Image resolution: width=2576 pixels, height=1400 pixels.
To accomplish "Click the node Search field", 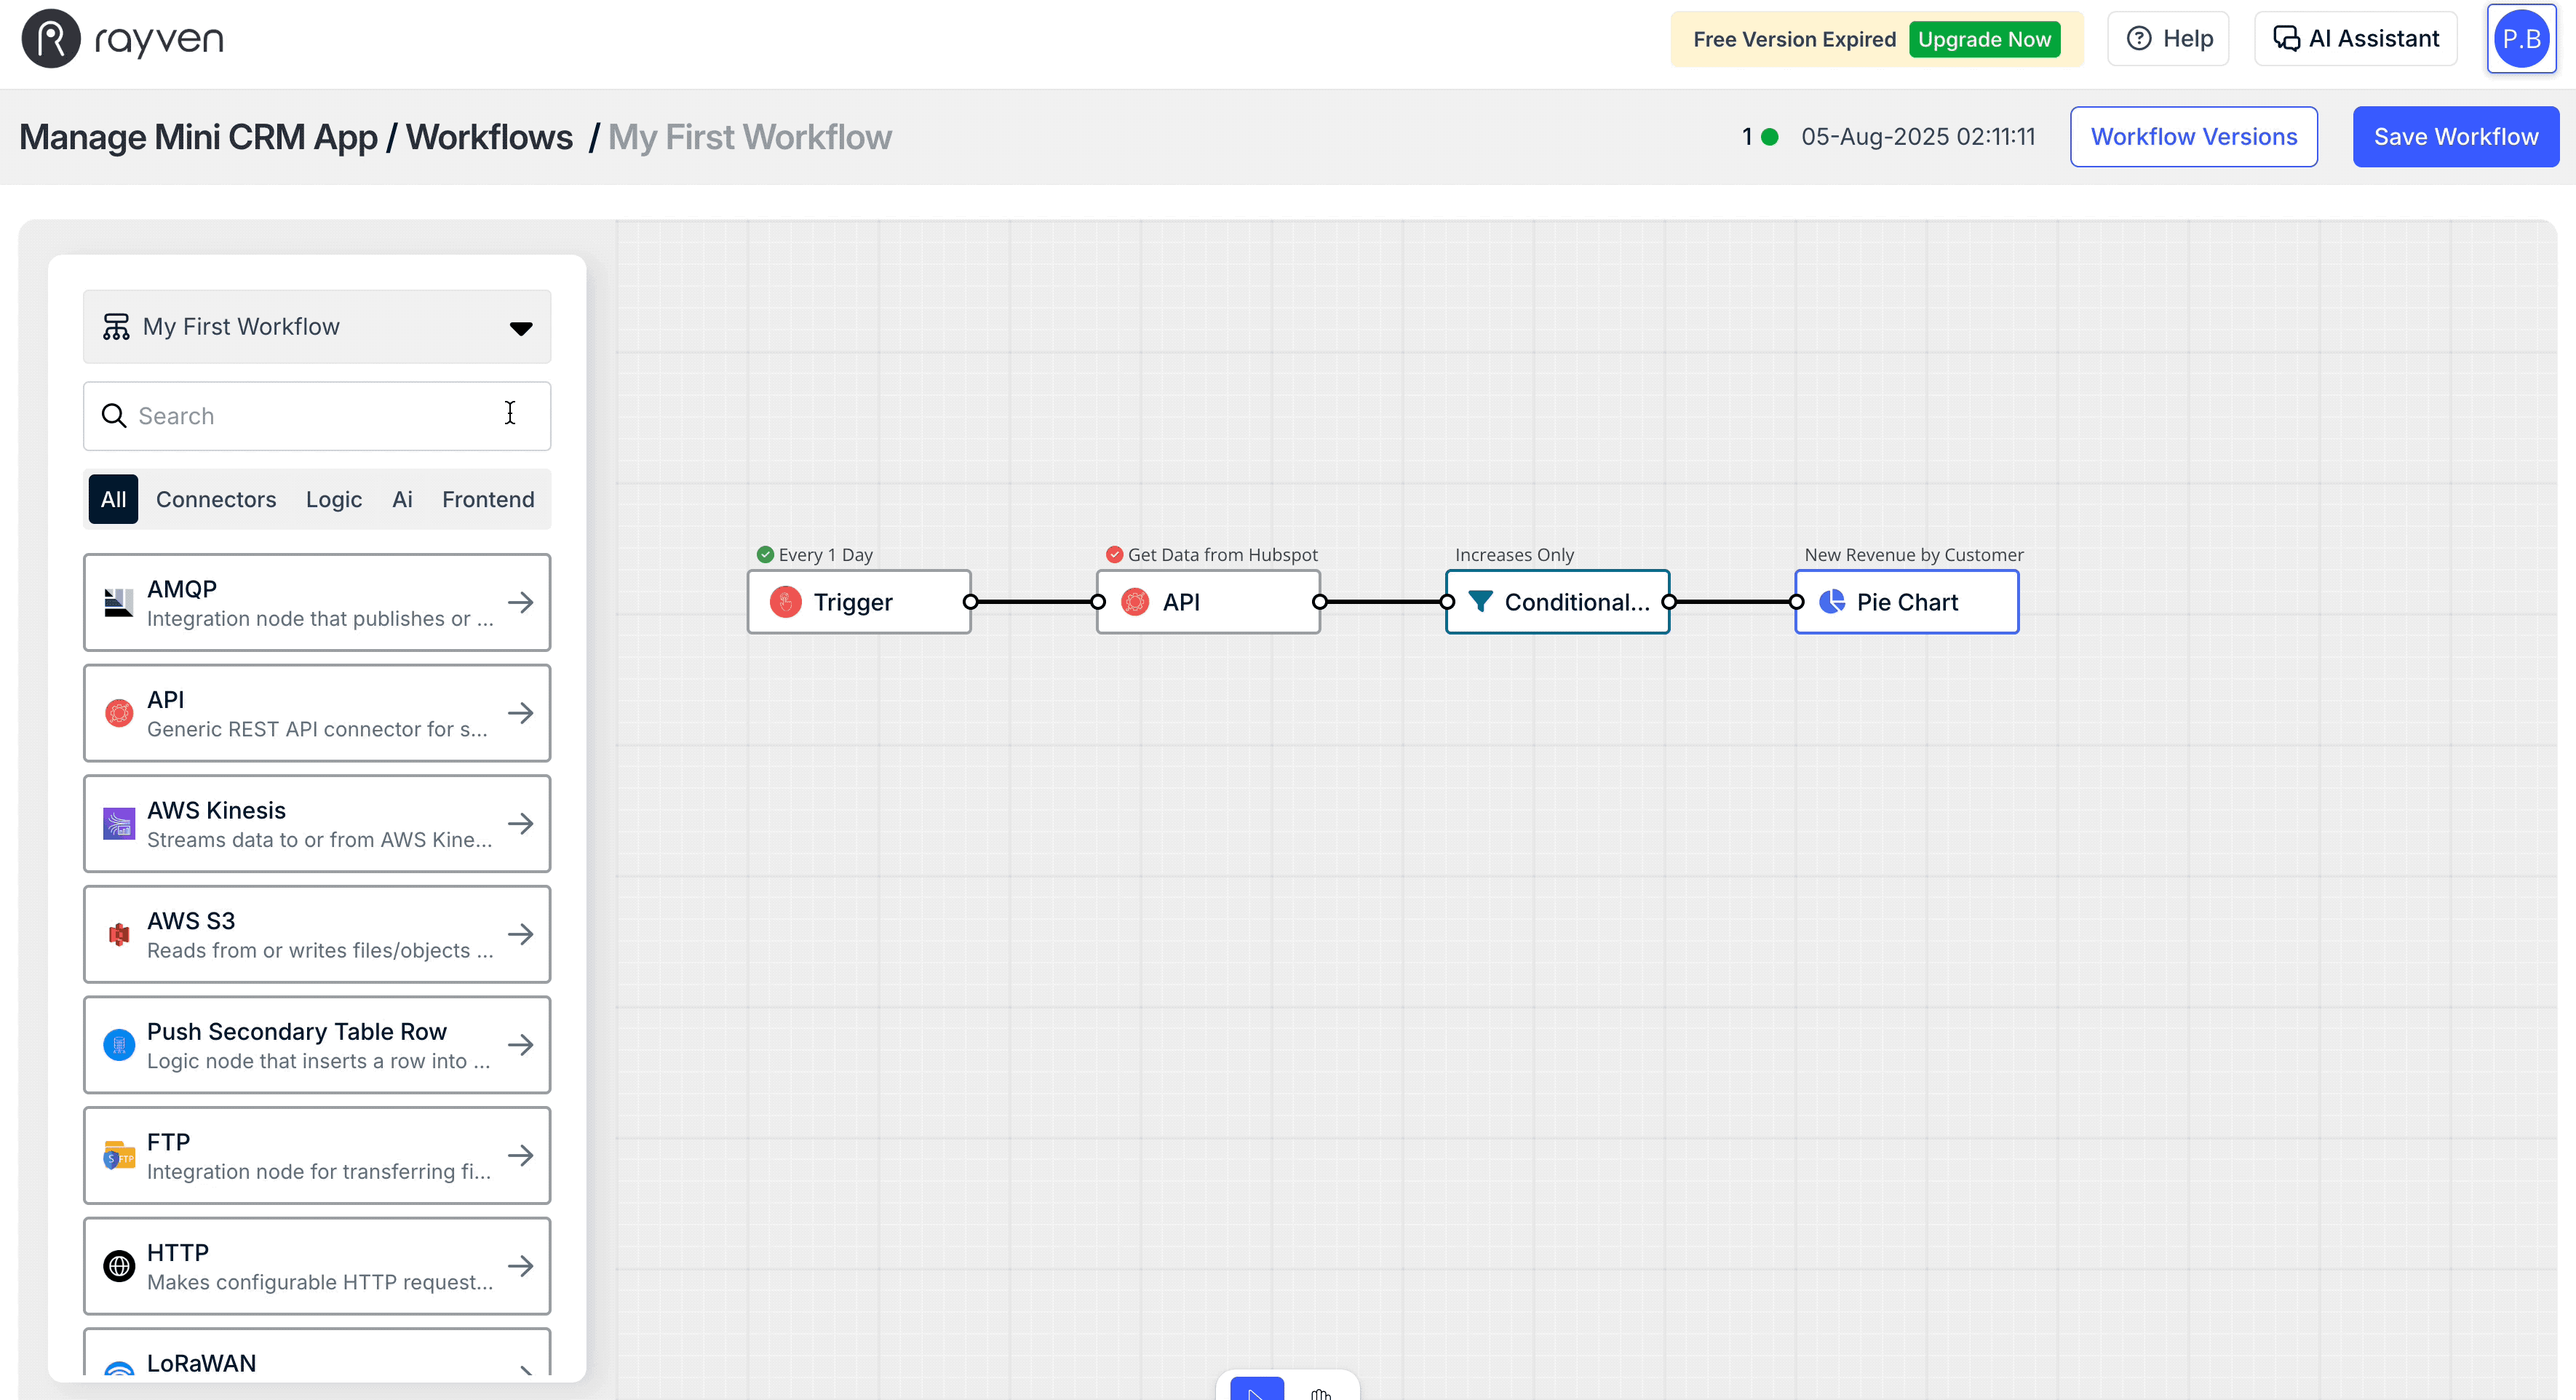I will pos(300,415).
